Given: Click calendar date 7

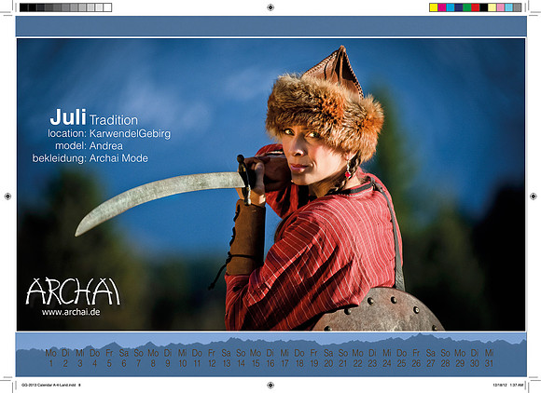Looking at the screenshot, I should click(x=138, y=363).
